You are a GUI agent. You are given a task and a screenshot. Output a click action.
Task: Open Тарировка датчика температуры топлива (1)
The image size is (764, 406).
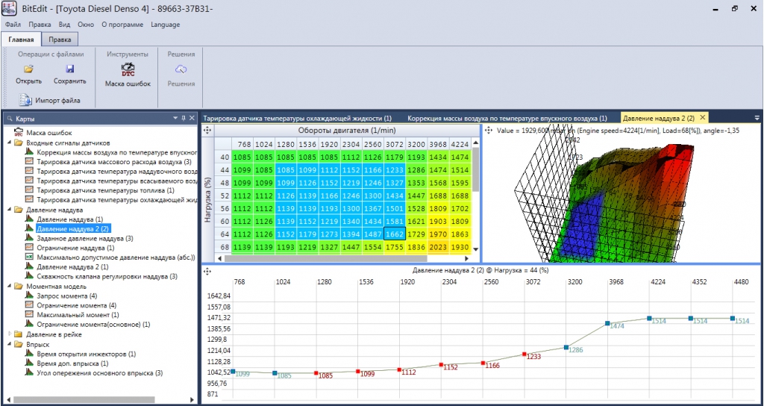tap(105, 190)
